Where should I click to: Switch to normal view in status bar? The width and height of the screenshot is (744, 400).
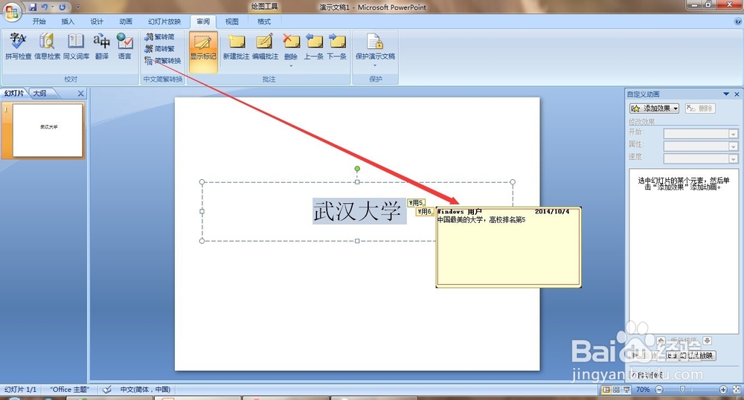pyautogui.click(x=606, y=390)
